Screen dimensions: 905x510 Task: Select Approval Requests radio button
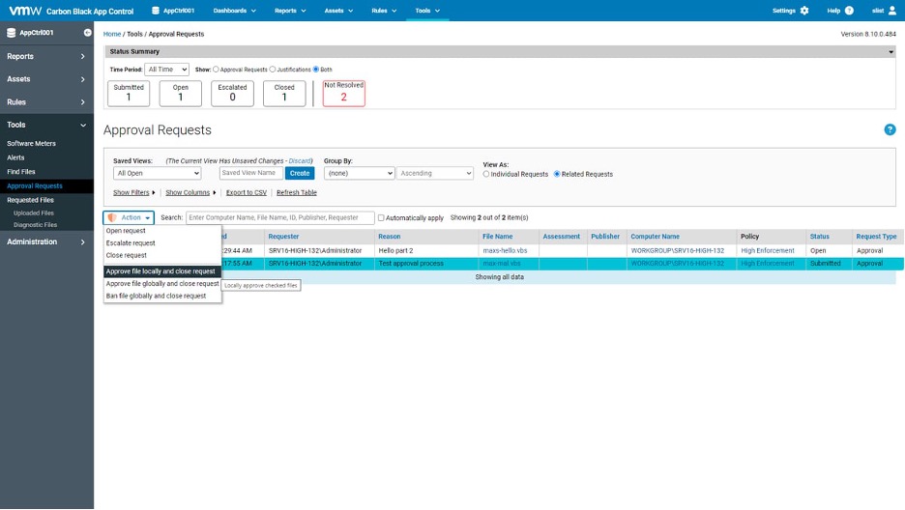[x=216, y=70]
